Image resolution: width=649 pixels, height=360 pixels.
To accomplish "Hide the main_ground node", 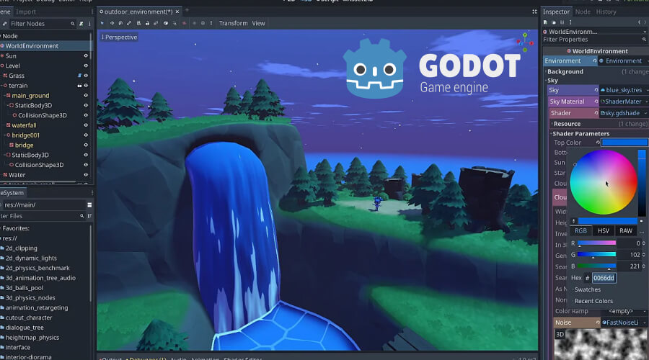I will [86, 96].
